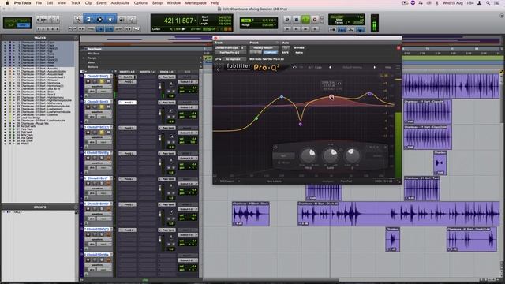This screenshot has width=505, height=284.
Task: Open factory default preset dropdown
Action: [x=264, y=47]
